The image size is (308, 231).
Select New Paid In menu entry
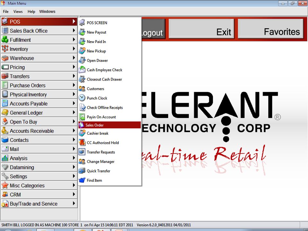pyautogui.click(x=110, y=41)
